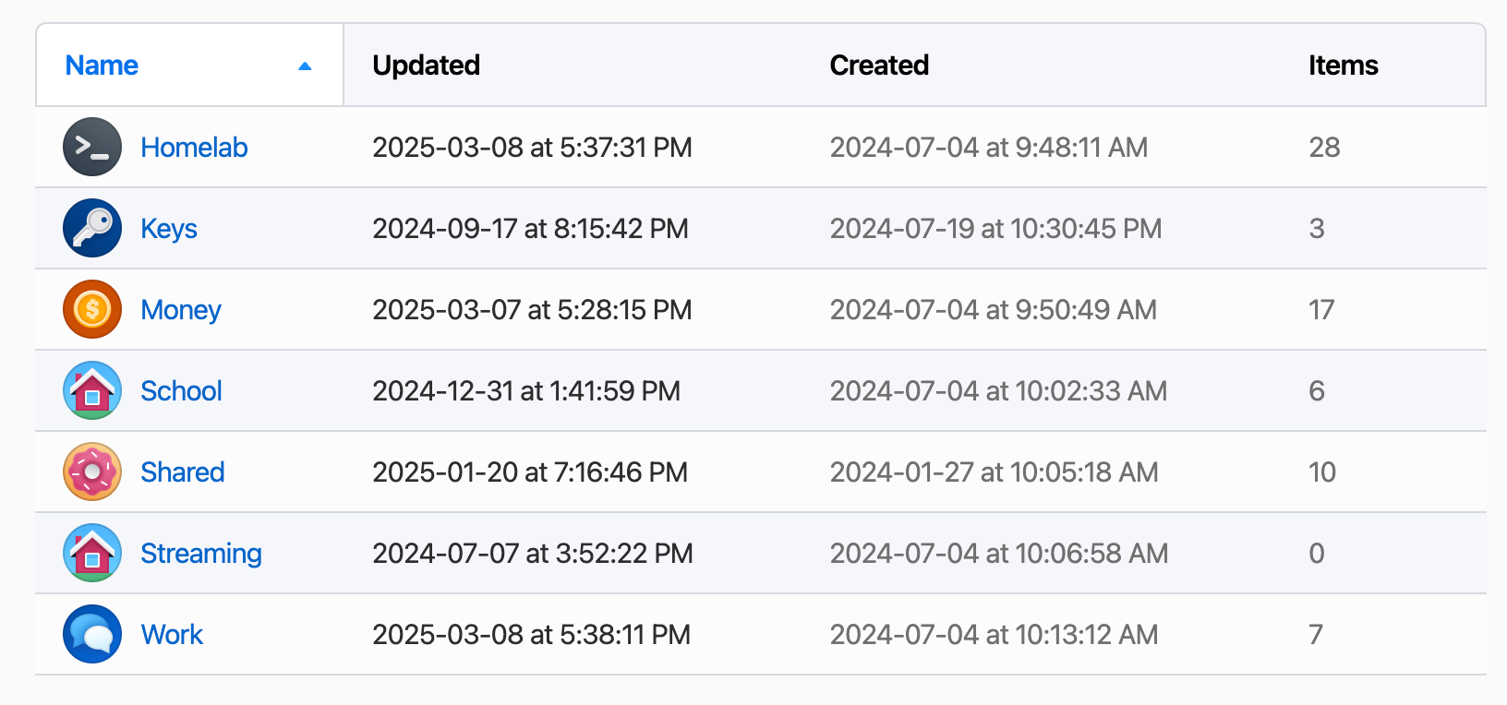
Task: Open the Keys vault link
Action: tap(169, 229)
